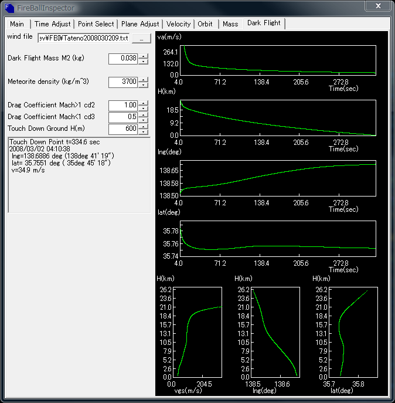Click the Touch Down Point t=334.6 sec line
The height and width of the screenshot is (403, 395).
55,142
